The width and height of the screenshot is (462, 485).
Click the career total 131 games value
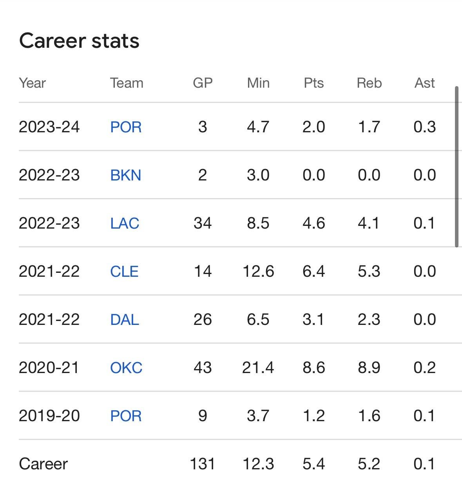tap(203, 464)
